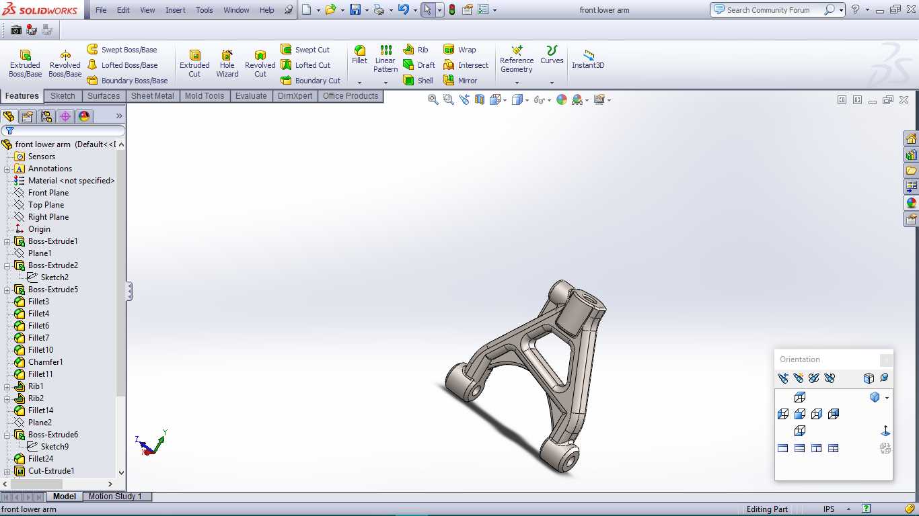Collapse the Boss-Extrude2 feature node
Viewport: 919px width, 516px height.
click(7, 265)
